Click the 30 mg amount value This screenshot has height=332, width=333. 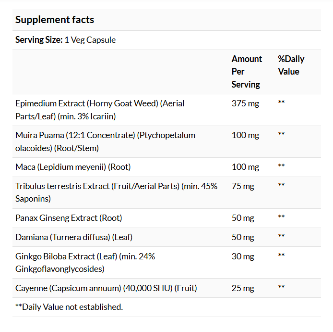(x=243, y=256)
